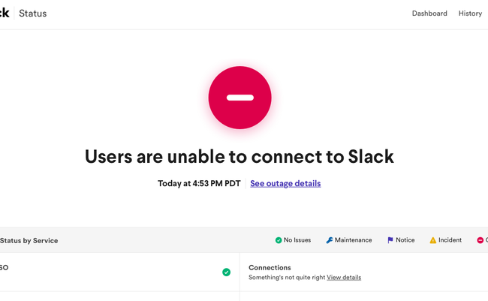The height and width of the screenshot is (301, 488).
Task: Click the yellow Incident warning triangle icon
Action: point(432,240)
